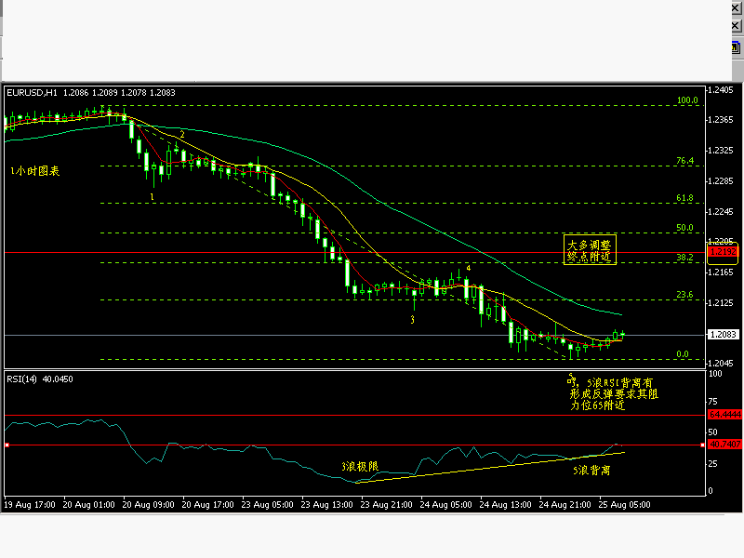The width and height of the screenshot is (744, 558).
Task: Click the 1.2365 price scale value
Action: point(720,120)
